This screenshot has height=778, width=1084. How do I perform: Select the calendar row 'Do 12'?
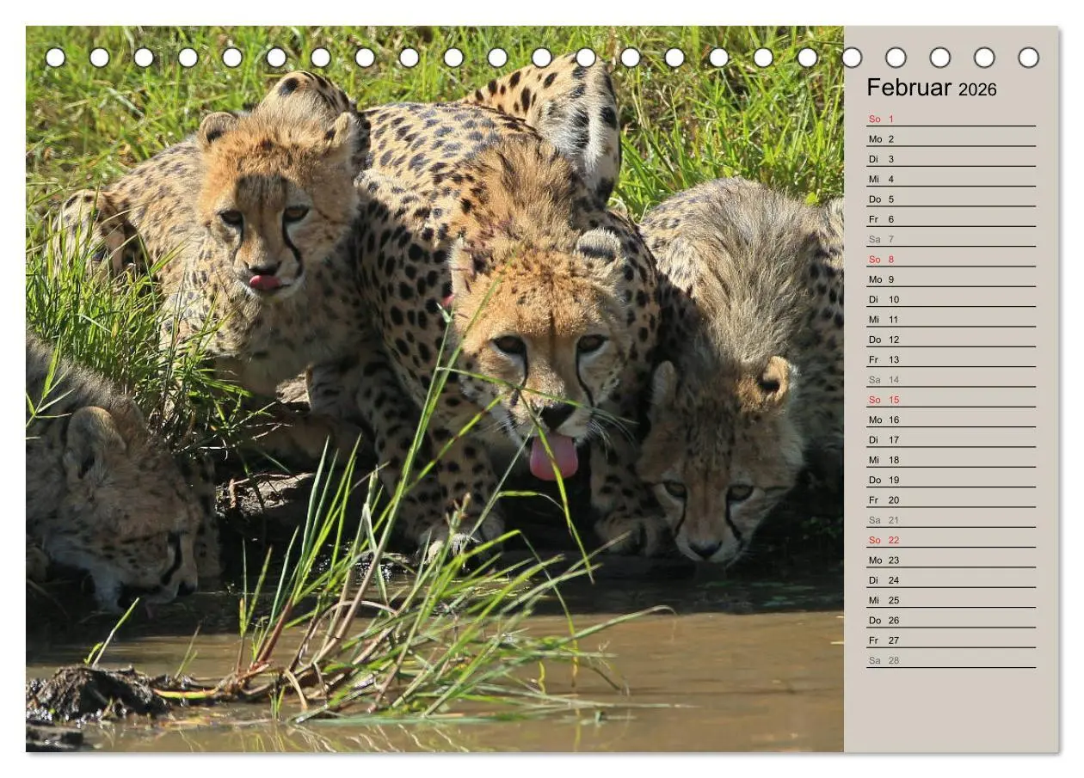click(951, 340)
